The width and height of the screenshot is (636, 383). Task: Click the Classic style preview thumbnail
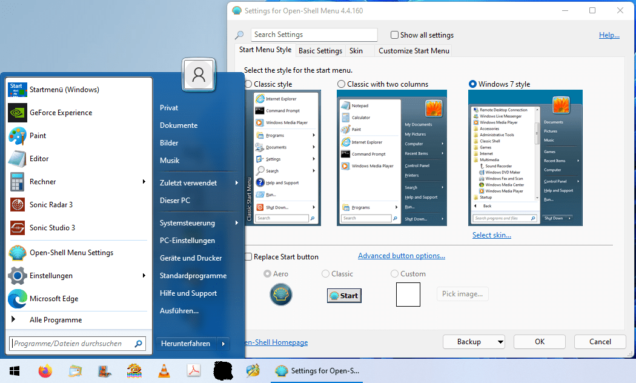pos(283,158)
